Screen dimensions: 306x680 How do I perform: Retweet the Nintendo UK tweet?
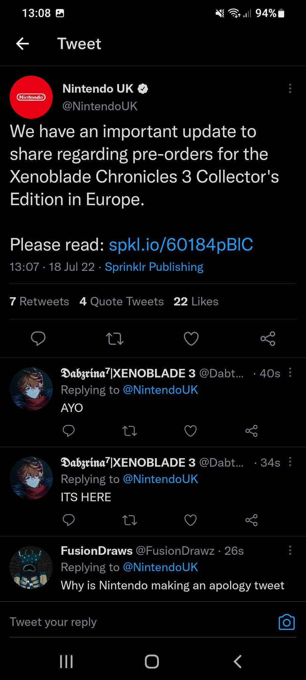(x=115, y=339)
